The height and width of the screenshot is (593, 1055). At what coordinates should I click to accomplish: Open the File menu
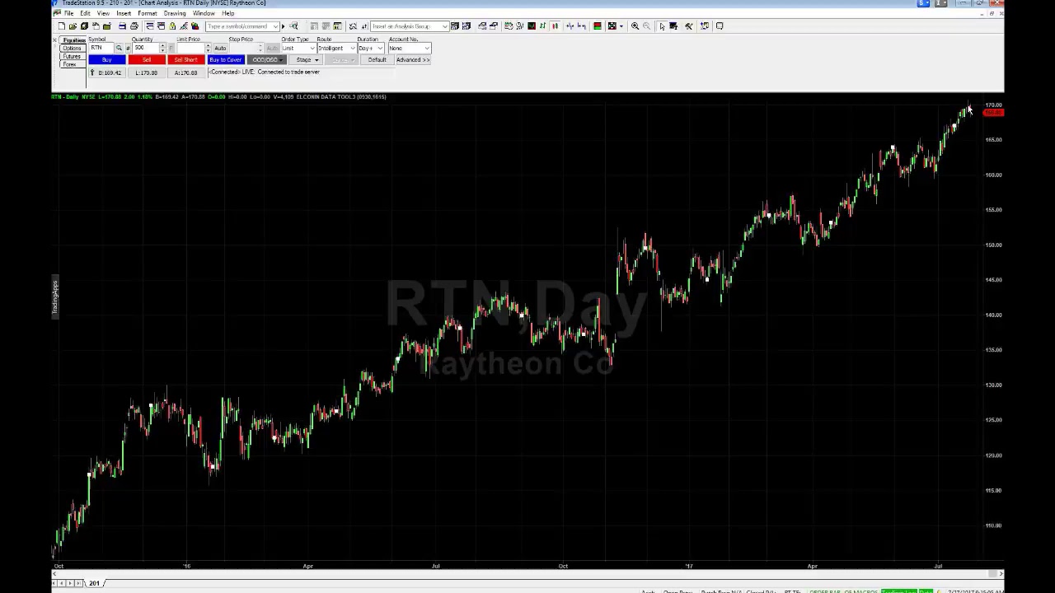click(68, 13)
